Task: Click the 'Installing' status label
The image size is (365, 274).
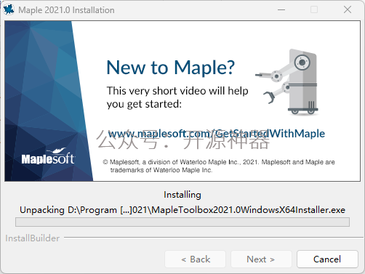Action: click(x=182, y=195)
